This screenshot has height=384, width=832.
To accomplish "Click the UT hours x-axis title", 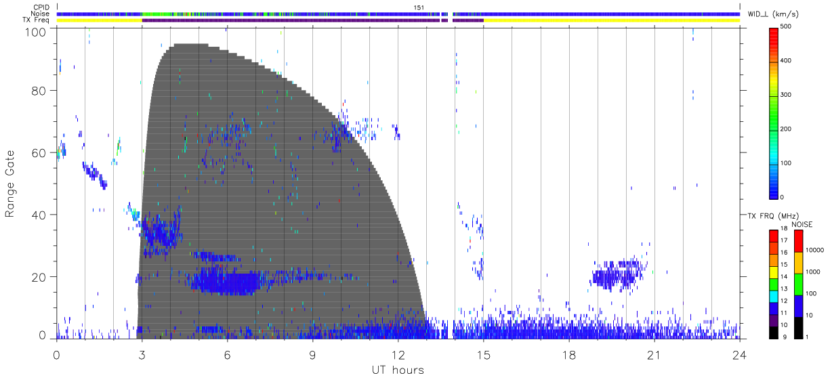I will (x=398, y=370).
